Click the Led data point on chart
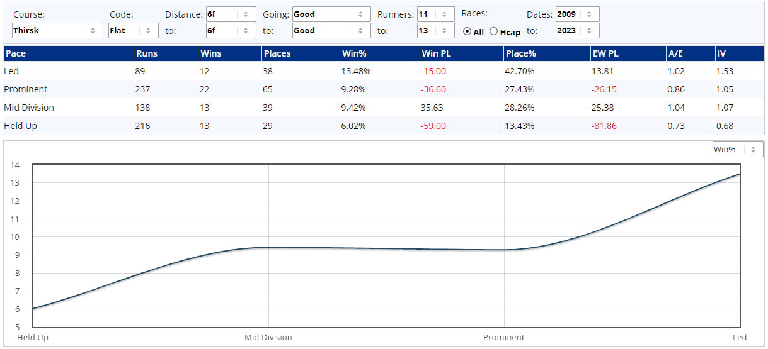Viewport: 768px width, 349px height. (x=739, y=174)
